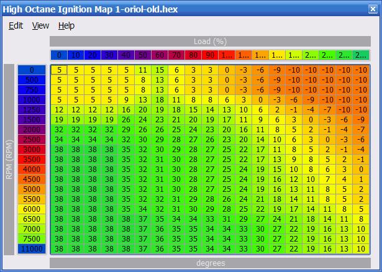This screenshot has width=382, height=272.
Task: Click the degrees label bar at the bottom
Action: pos(210,263)
